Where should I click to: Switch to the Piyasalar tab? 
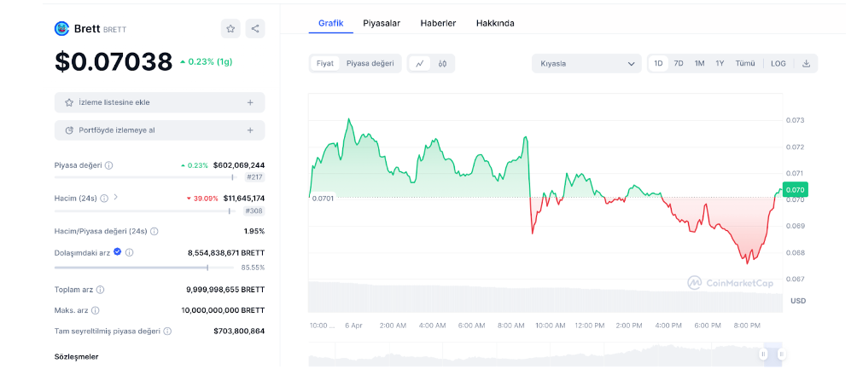tap(382, 23)
